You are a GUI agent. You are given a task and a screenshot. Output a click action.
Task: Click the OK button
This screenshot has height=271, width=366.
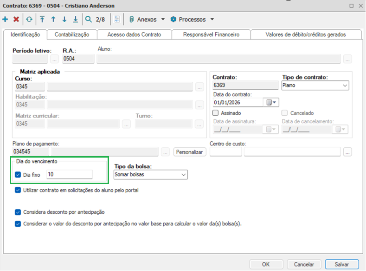(x=266, y=264)
